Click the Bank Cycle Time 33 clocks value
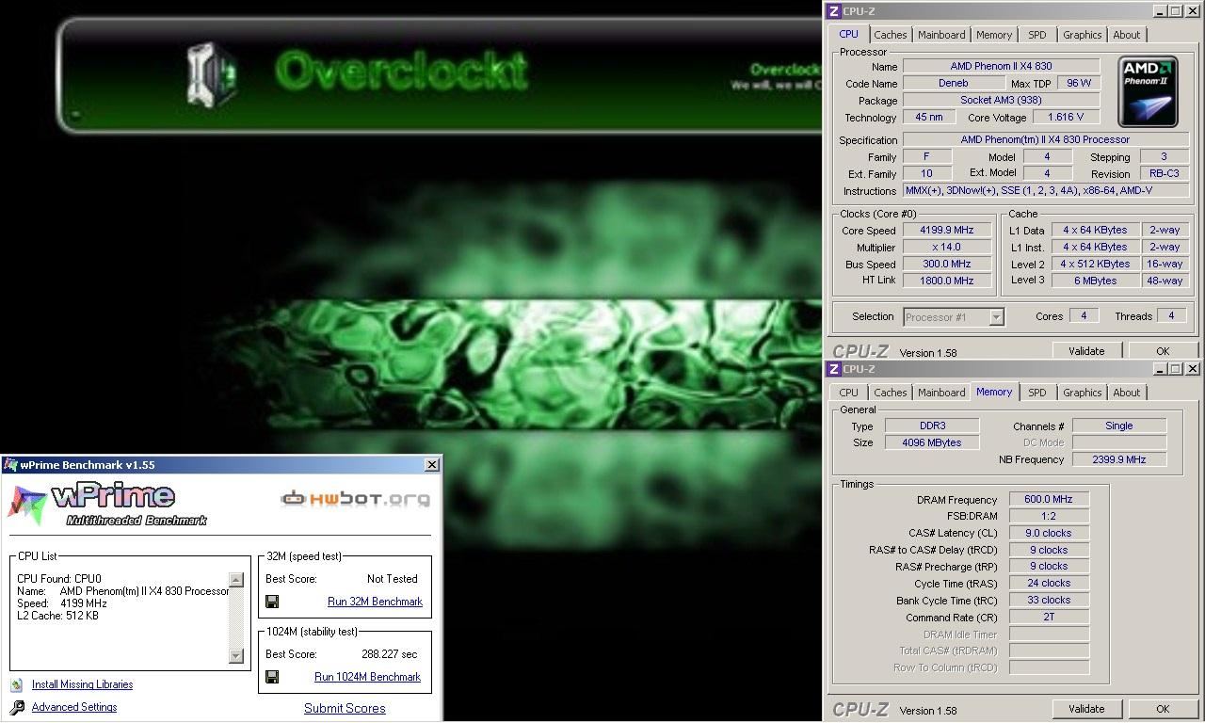This screenshot has width=1205, height=723. click(1049, 600)
